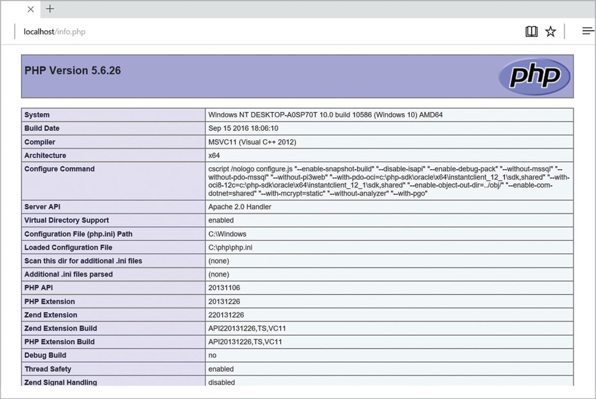Select the 220131226 Zend Extension value
The height and width of the screenshot is (399, 596).
(226, 315)
